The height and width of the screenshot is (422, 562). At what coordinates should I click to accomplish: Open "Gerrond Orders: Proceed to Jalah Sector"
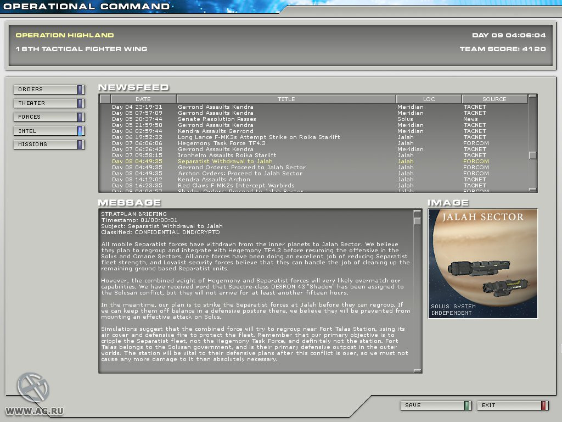[313, 168]
